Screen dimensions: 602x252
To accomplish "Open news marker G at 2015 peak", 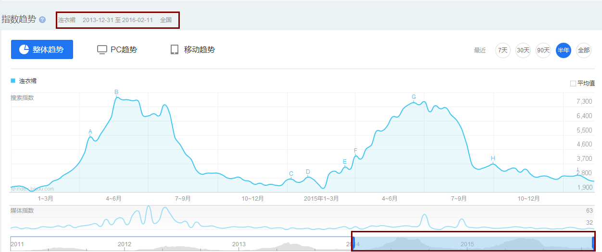I will click(x=414, y=97).
